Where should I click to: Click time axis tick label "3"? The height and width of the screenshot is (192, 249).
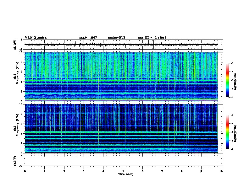click(84, 171)
